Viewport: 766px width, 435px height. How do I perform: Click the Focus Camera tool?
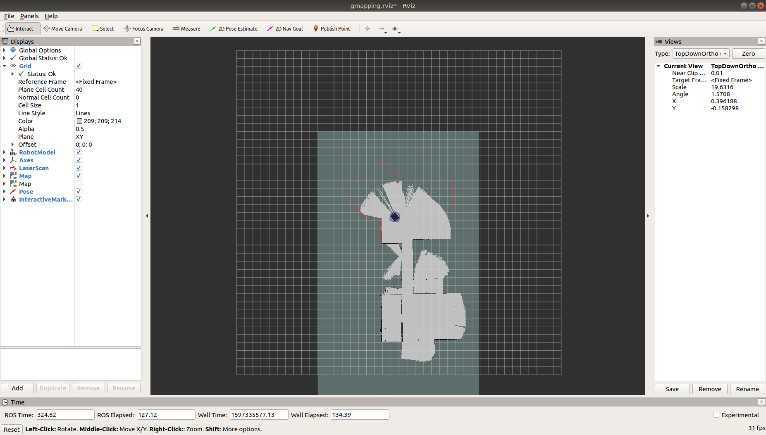tap(143, 29)
